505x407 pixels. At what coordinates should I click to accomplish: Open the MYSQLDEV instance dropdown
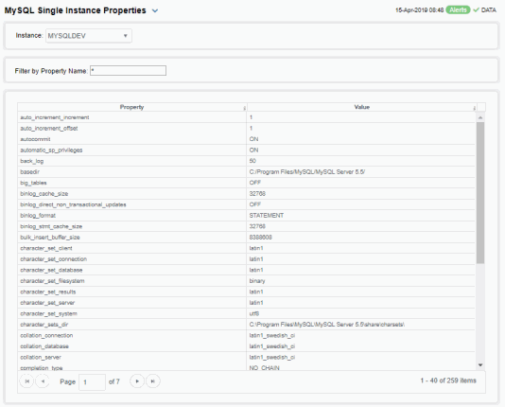pyautogui.click(x=89, y=36)
